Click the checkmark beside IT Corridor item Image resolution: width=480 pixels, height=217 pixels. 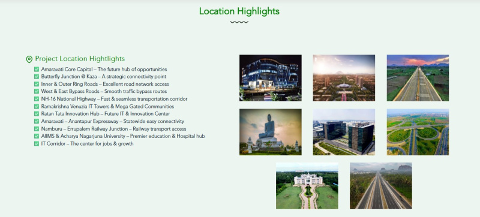(x=37, y=144)
